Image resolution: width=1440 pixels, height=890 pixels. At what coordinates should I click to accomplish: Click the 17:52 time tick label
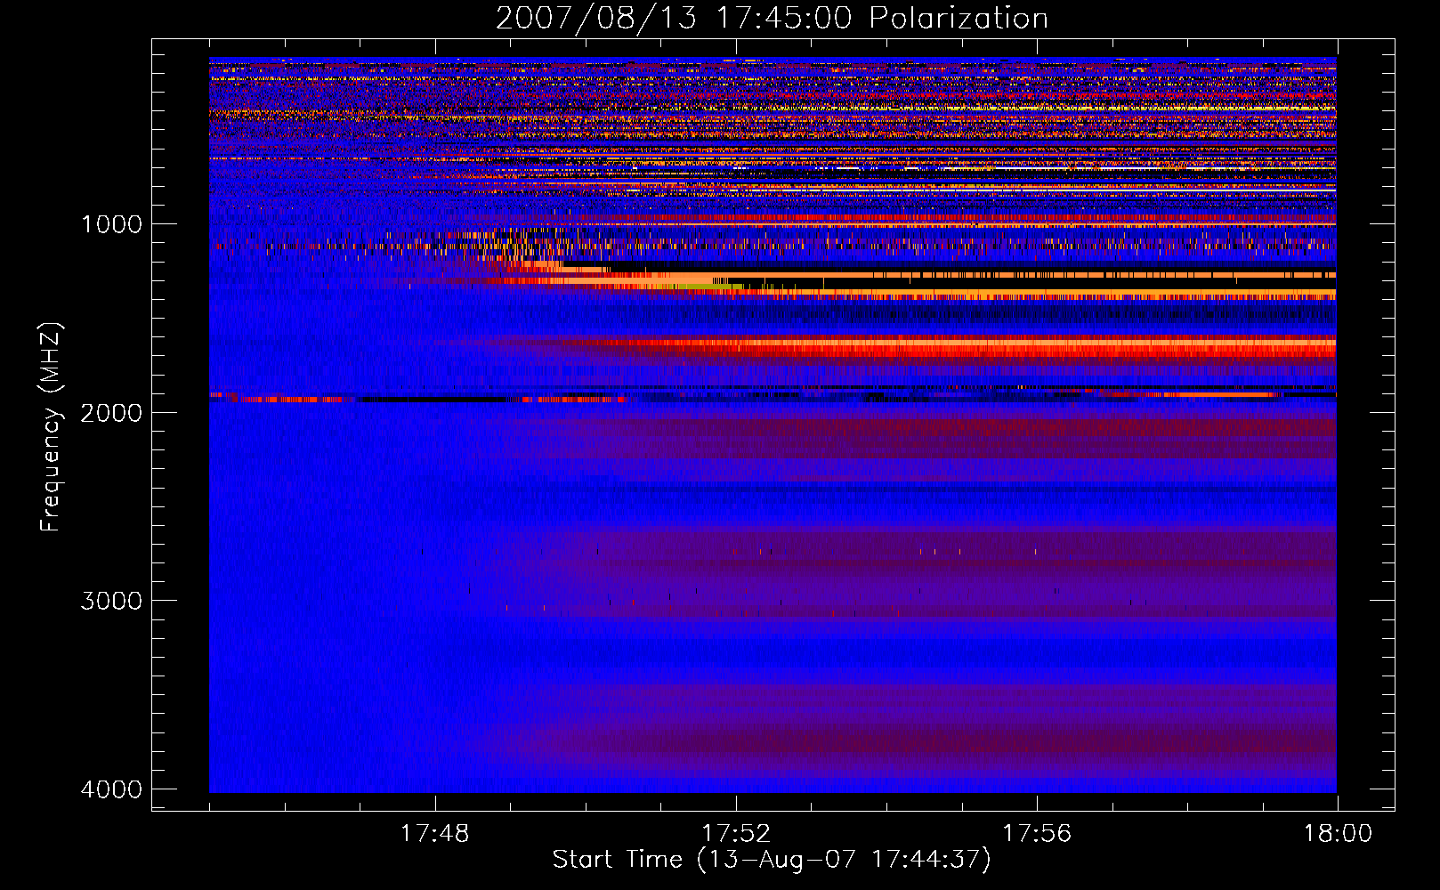(x=736, y=834)
